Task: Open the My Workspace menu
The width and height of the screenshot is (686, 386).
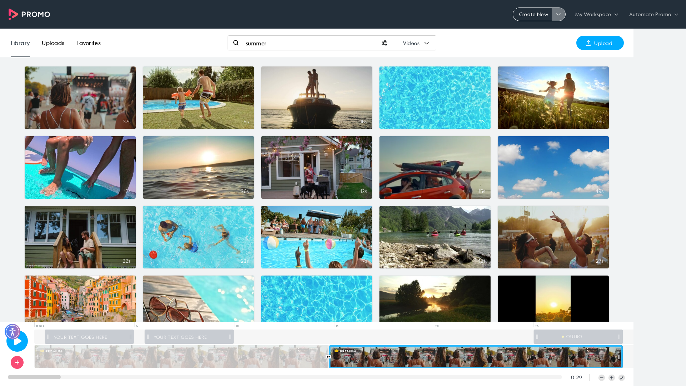Action: (596, 14)
